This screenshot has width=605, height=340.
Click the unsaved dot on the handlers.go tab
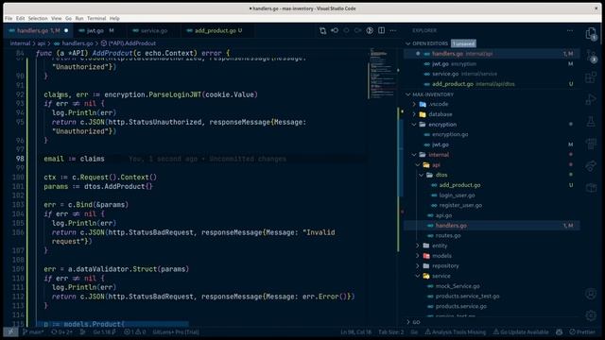66,30
